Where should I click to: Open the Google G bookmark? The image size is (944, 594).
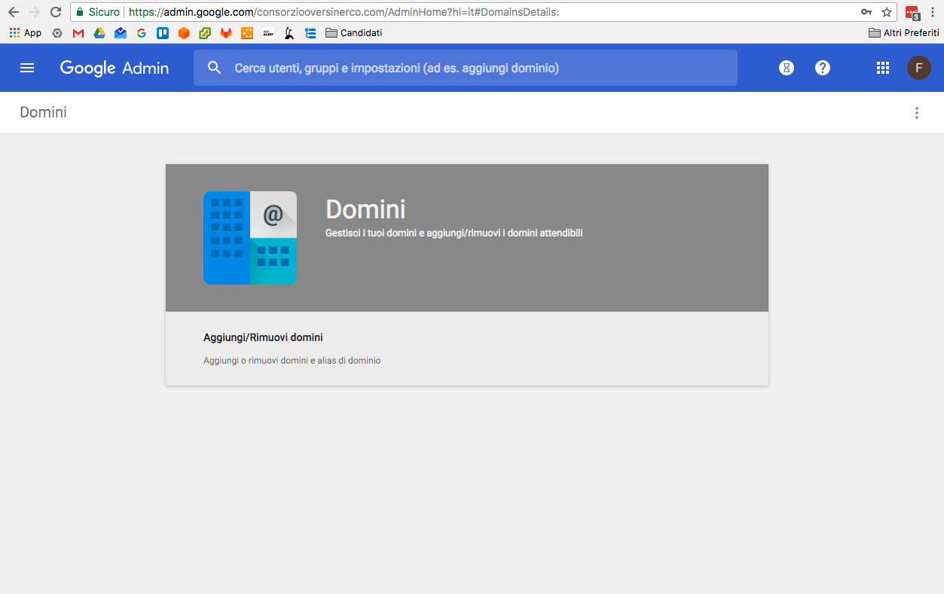click(142, 33)
